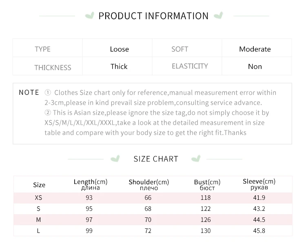Click the circled number 1 in the note

pyautogui.click(x=48, y=92)
